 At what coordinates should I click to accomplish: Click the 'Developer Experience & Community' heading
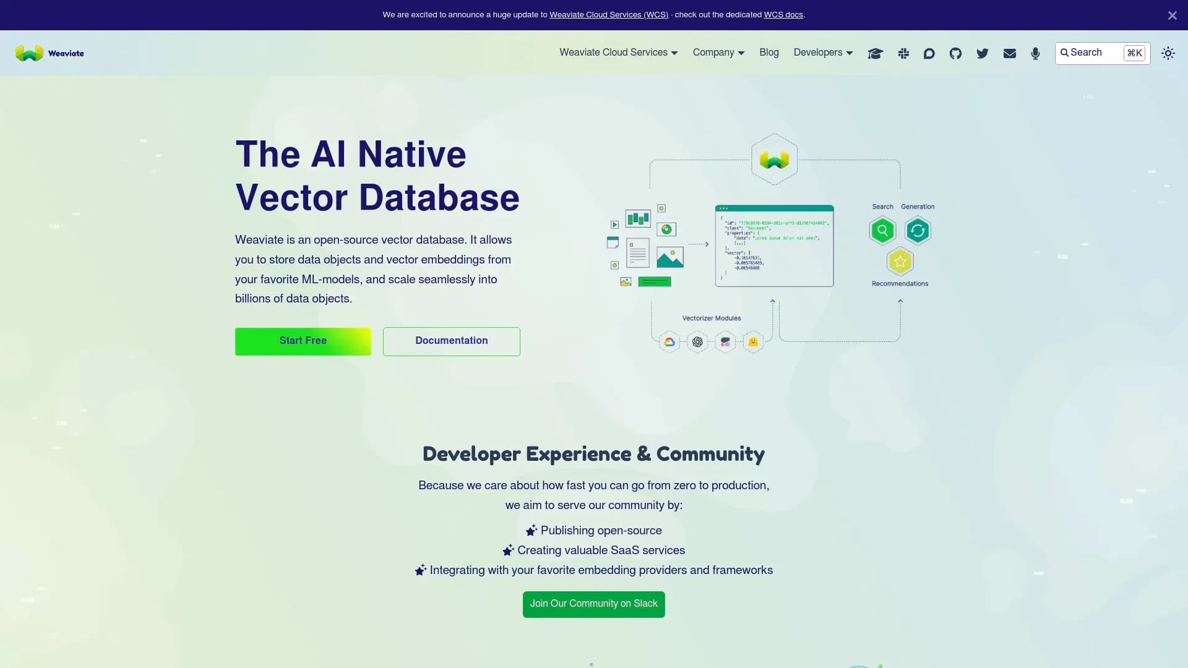[x=593, y=454]
